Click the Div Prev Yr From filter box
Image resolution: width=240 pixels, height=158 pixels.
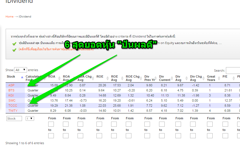pyautogui.click(x=147, y=124)
